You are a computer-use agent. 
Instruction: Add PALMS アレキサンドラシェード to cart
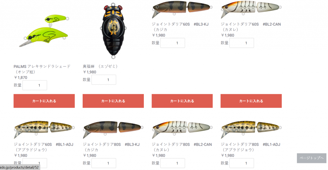pyautogui.click(x=44, y=101)
